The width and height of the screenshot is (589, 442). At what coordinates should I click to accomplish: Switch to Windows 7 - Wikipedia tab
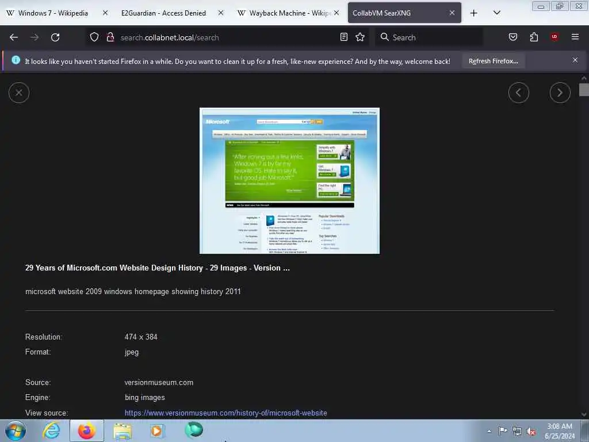53,13
